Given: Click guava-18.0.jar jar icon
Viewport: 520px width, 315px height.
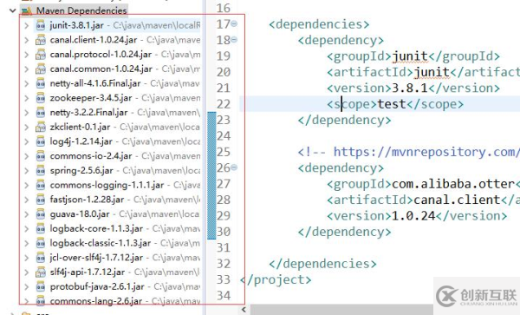Looking at the screenshot, I should 41,214.
